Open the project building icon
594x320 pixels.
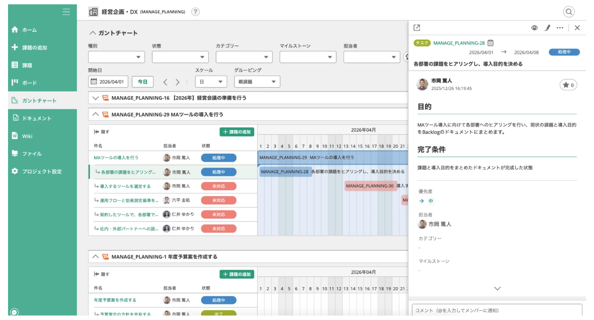tap(93, 12)
